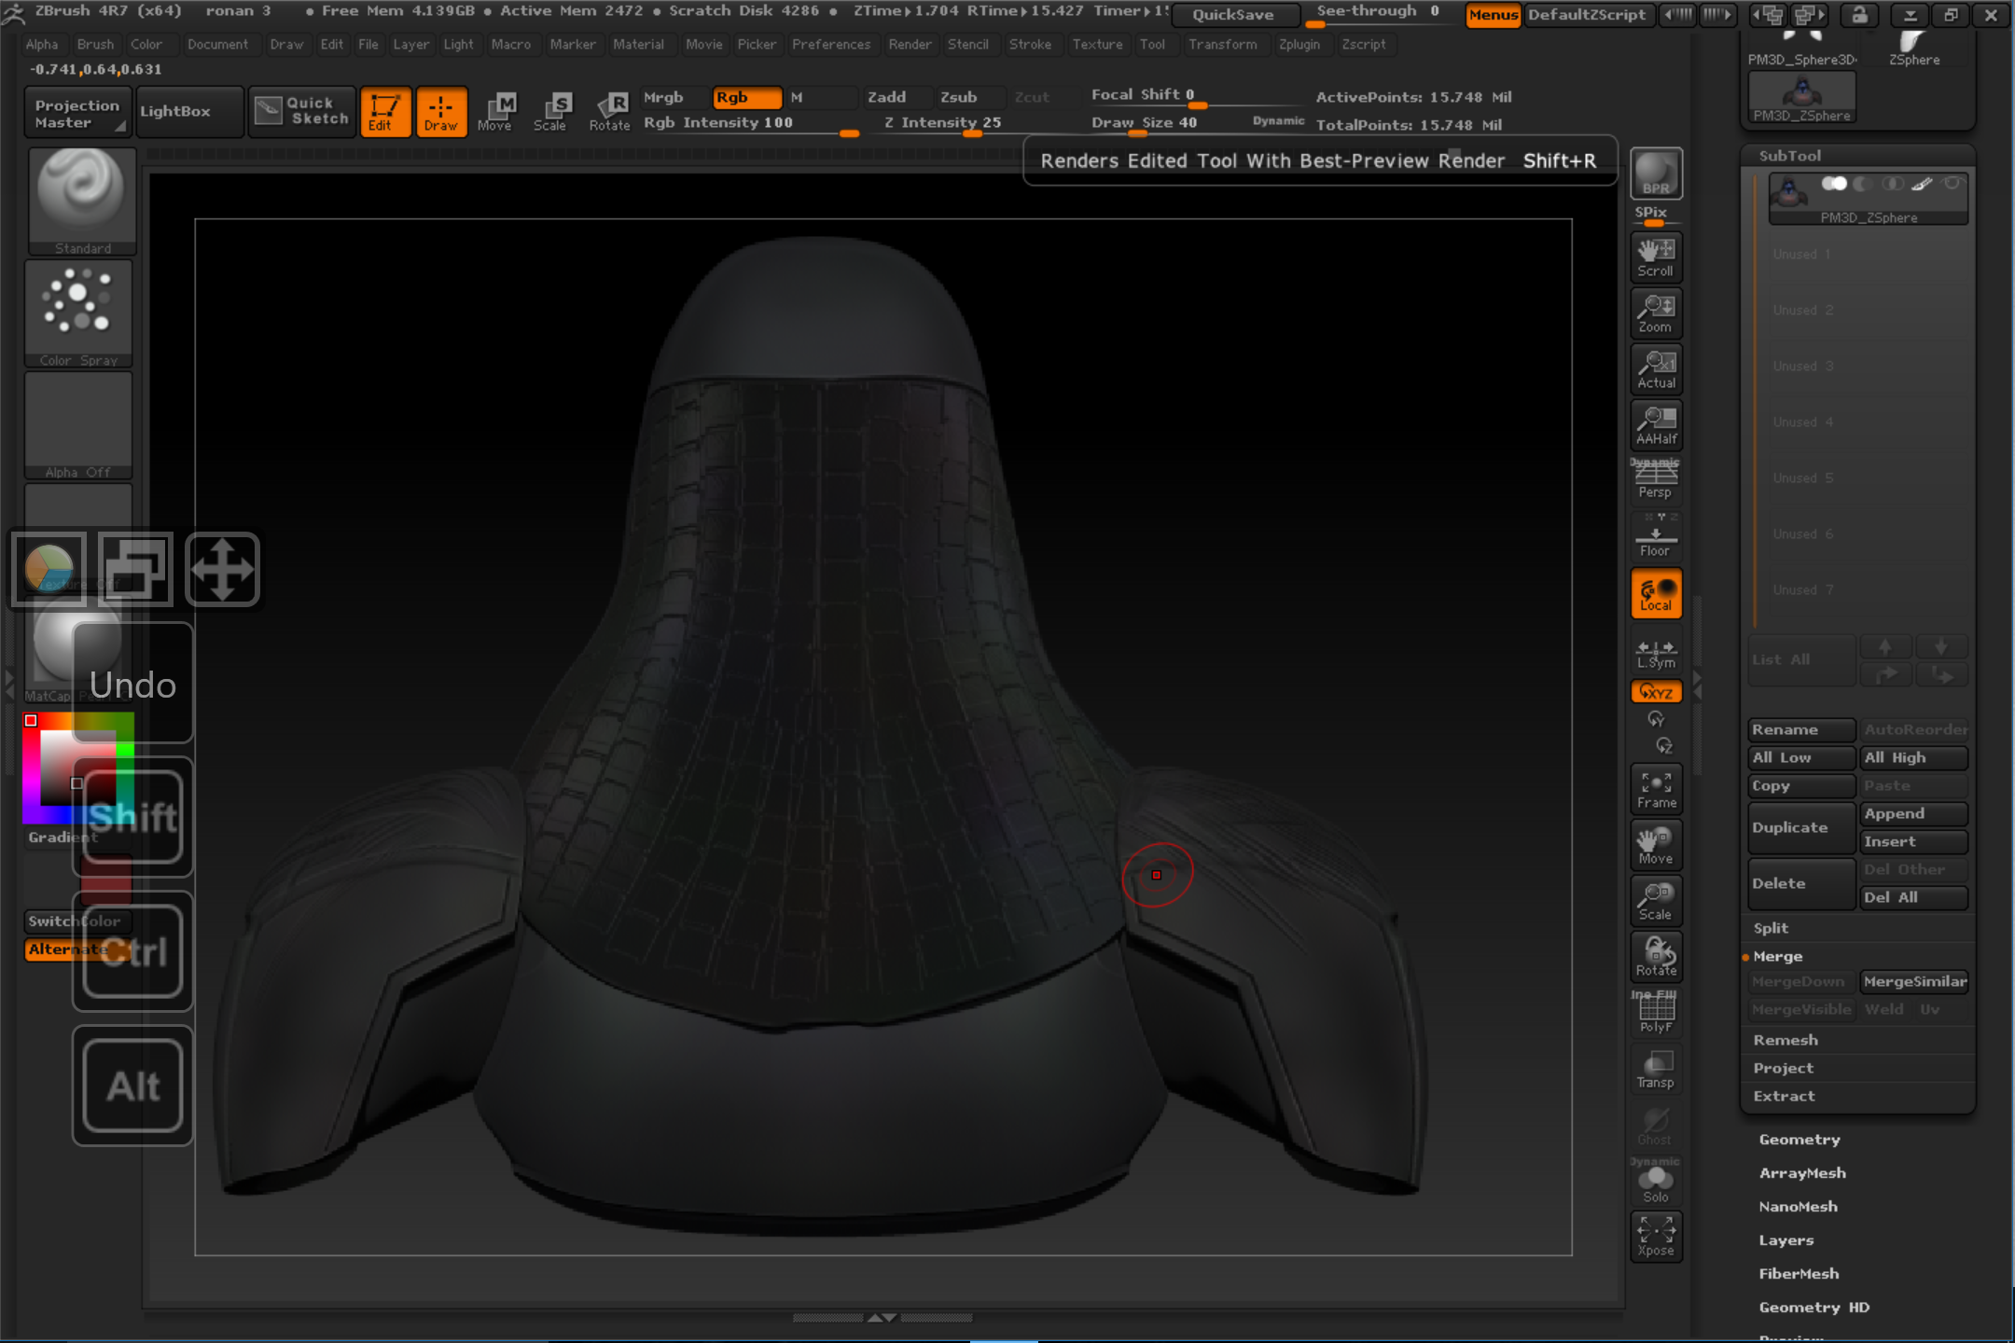Click the right-shelf Rotate view icon
Image resolution: width=2015 pixels, height=1343 pixels.
point(1656,957)
